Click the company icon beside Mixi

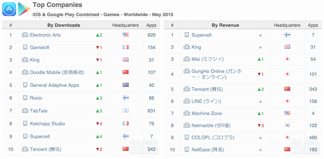point(187,59)
